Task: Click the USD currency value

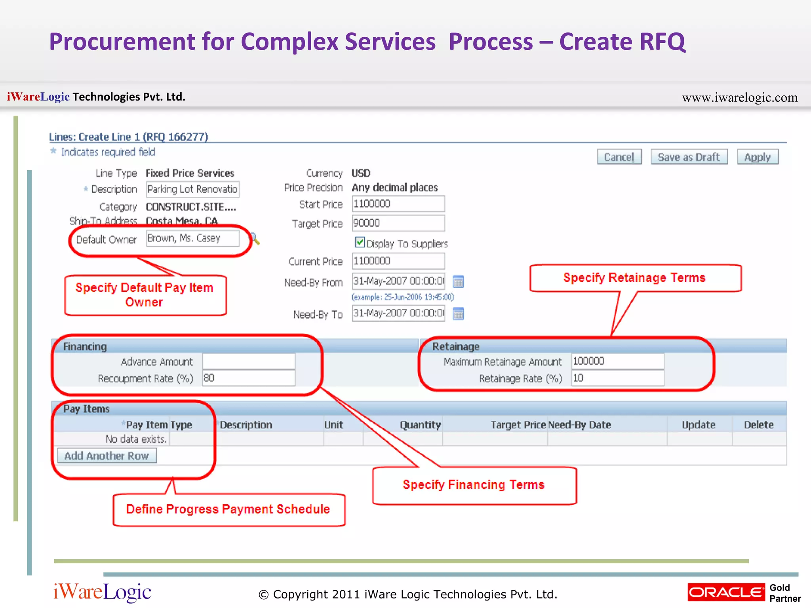Action: (x=361, y=173)
